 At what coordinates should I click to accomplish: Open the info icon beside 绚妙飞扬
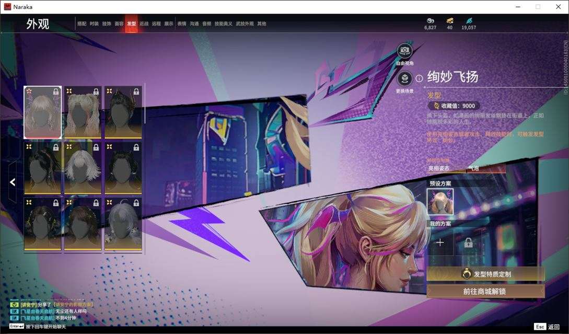coord(419,78)
